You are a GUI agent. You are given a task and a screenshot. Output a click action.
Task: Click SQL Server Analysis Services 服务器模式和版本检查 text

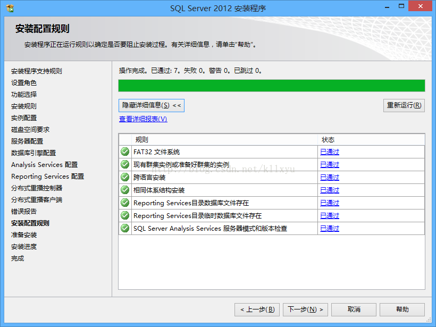point(210,228)
